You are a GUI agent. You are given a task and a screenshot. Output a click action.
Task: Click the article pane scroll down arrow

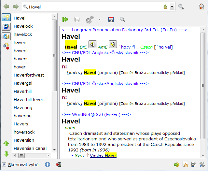tap(203, 155)
